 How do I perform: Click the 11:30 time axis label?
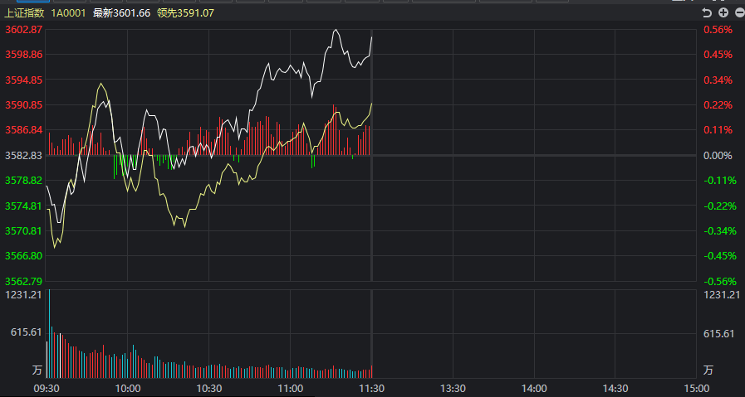coord(371,388)
